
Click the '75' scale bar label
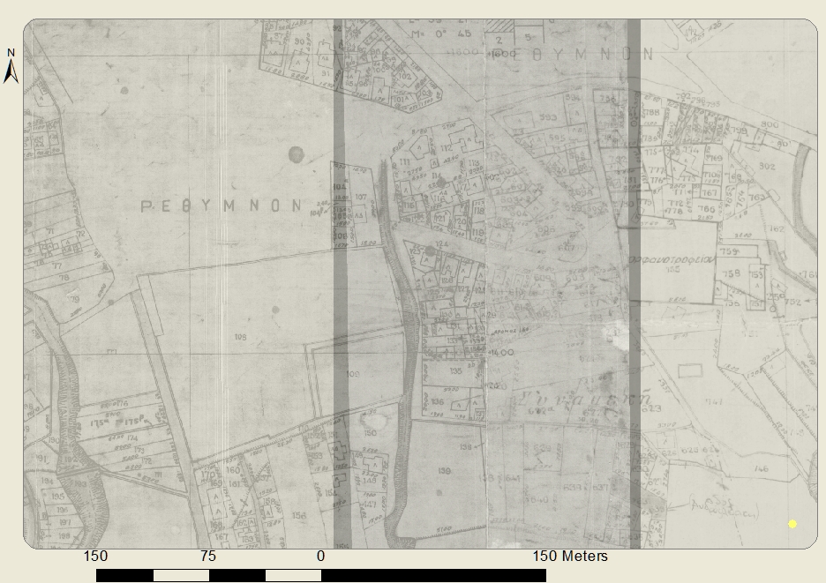207,557
